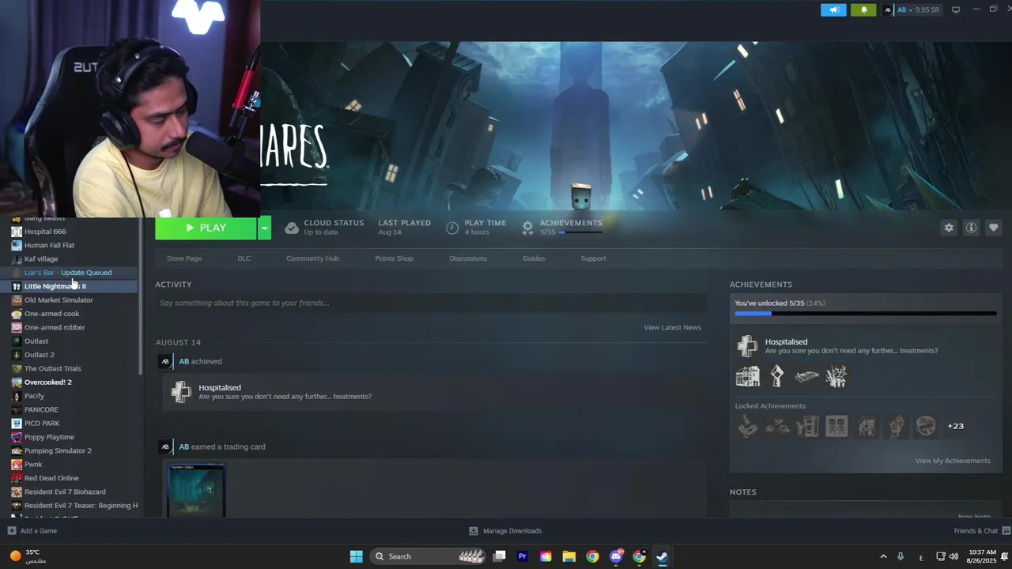The height and width of the screenshot is (569, 1012).
Task: Click the 14% achievements progress bar in panel
Action: [866, 314]
